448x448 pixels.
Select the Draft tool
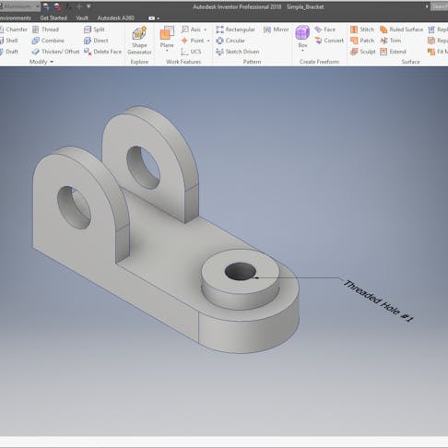tap(9, 52)
